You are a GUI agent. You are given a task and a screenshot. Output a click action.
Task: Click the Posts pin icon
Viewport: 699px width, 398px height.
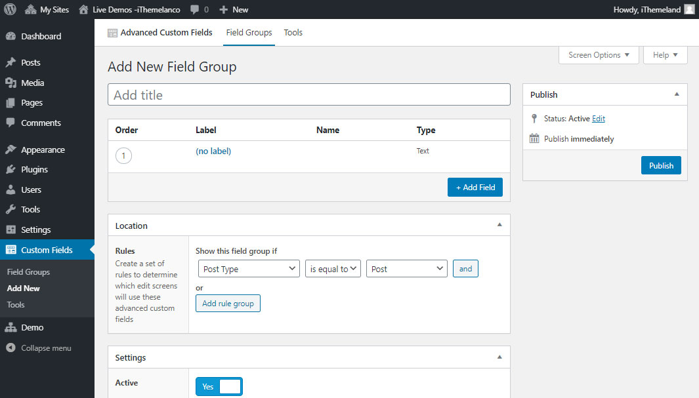click(x=11, y=62)
